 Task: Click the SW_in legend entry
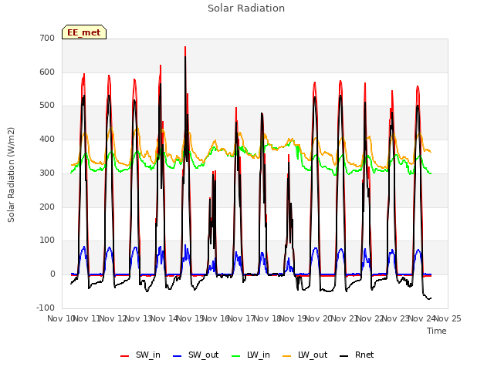point(140,355)
